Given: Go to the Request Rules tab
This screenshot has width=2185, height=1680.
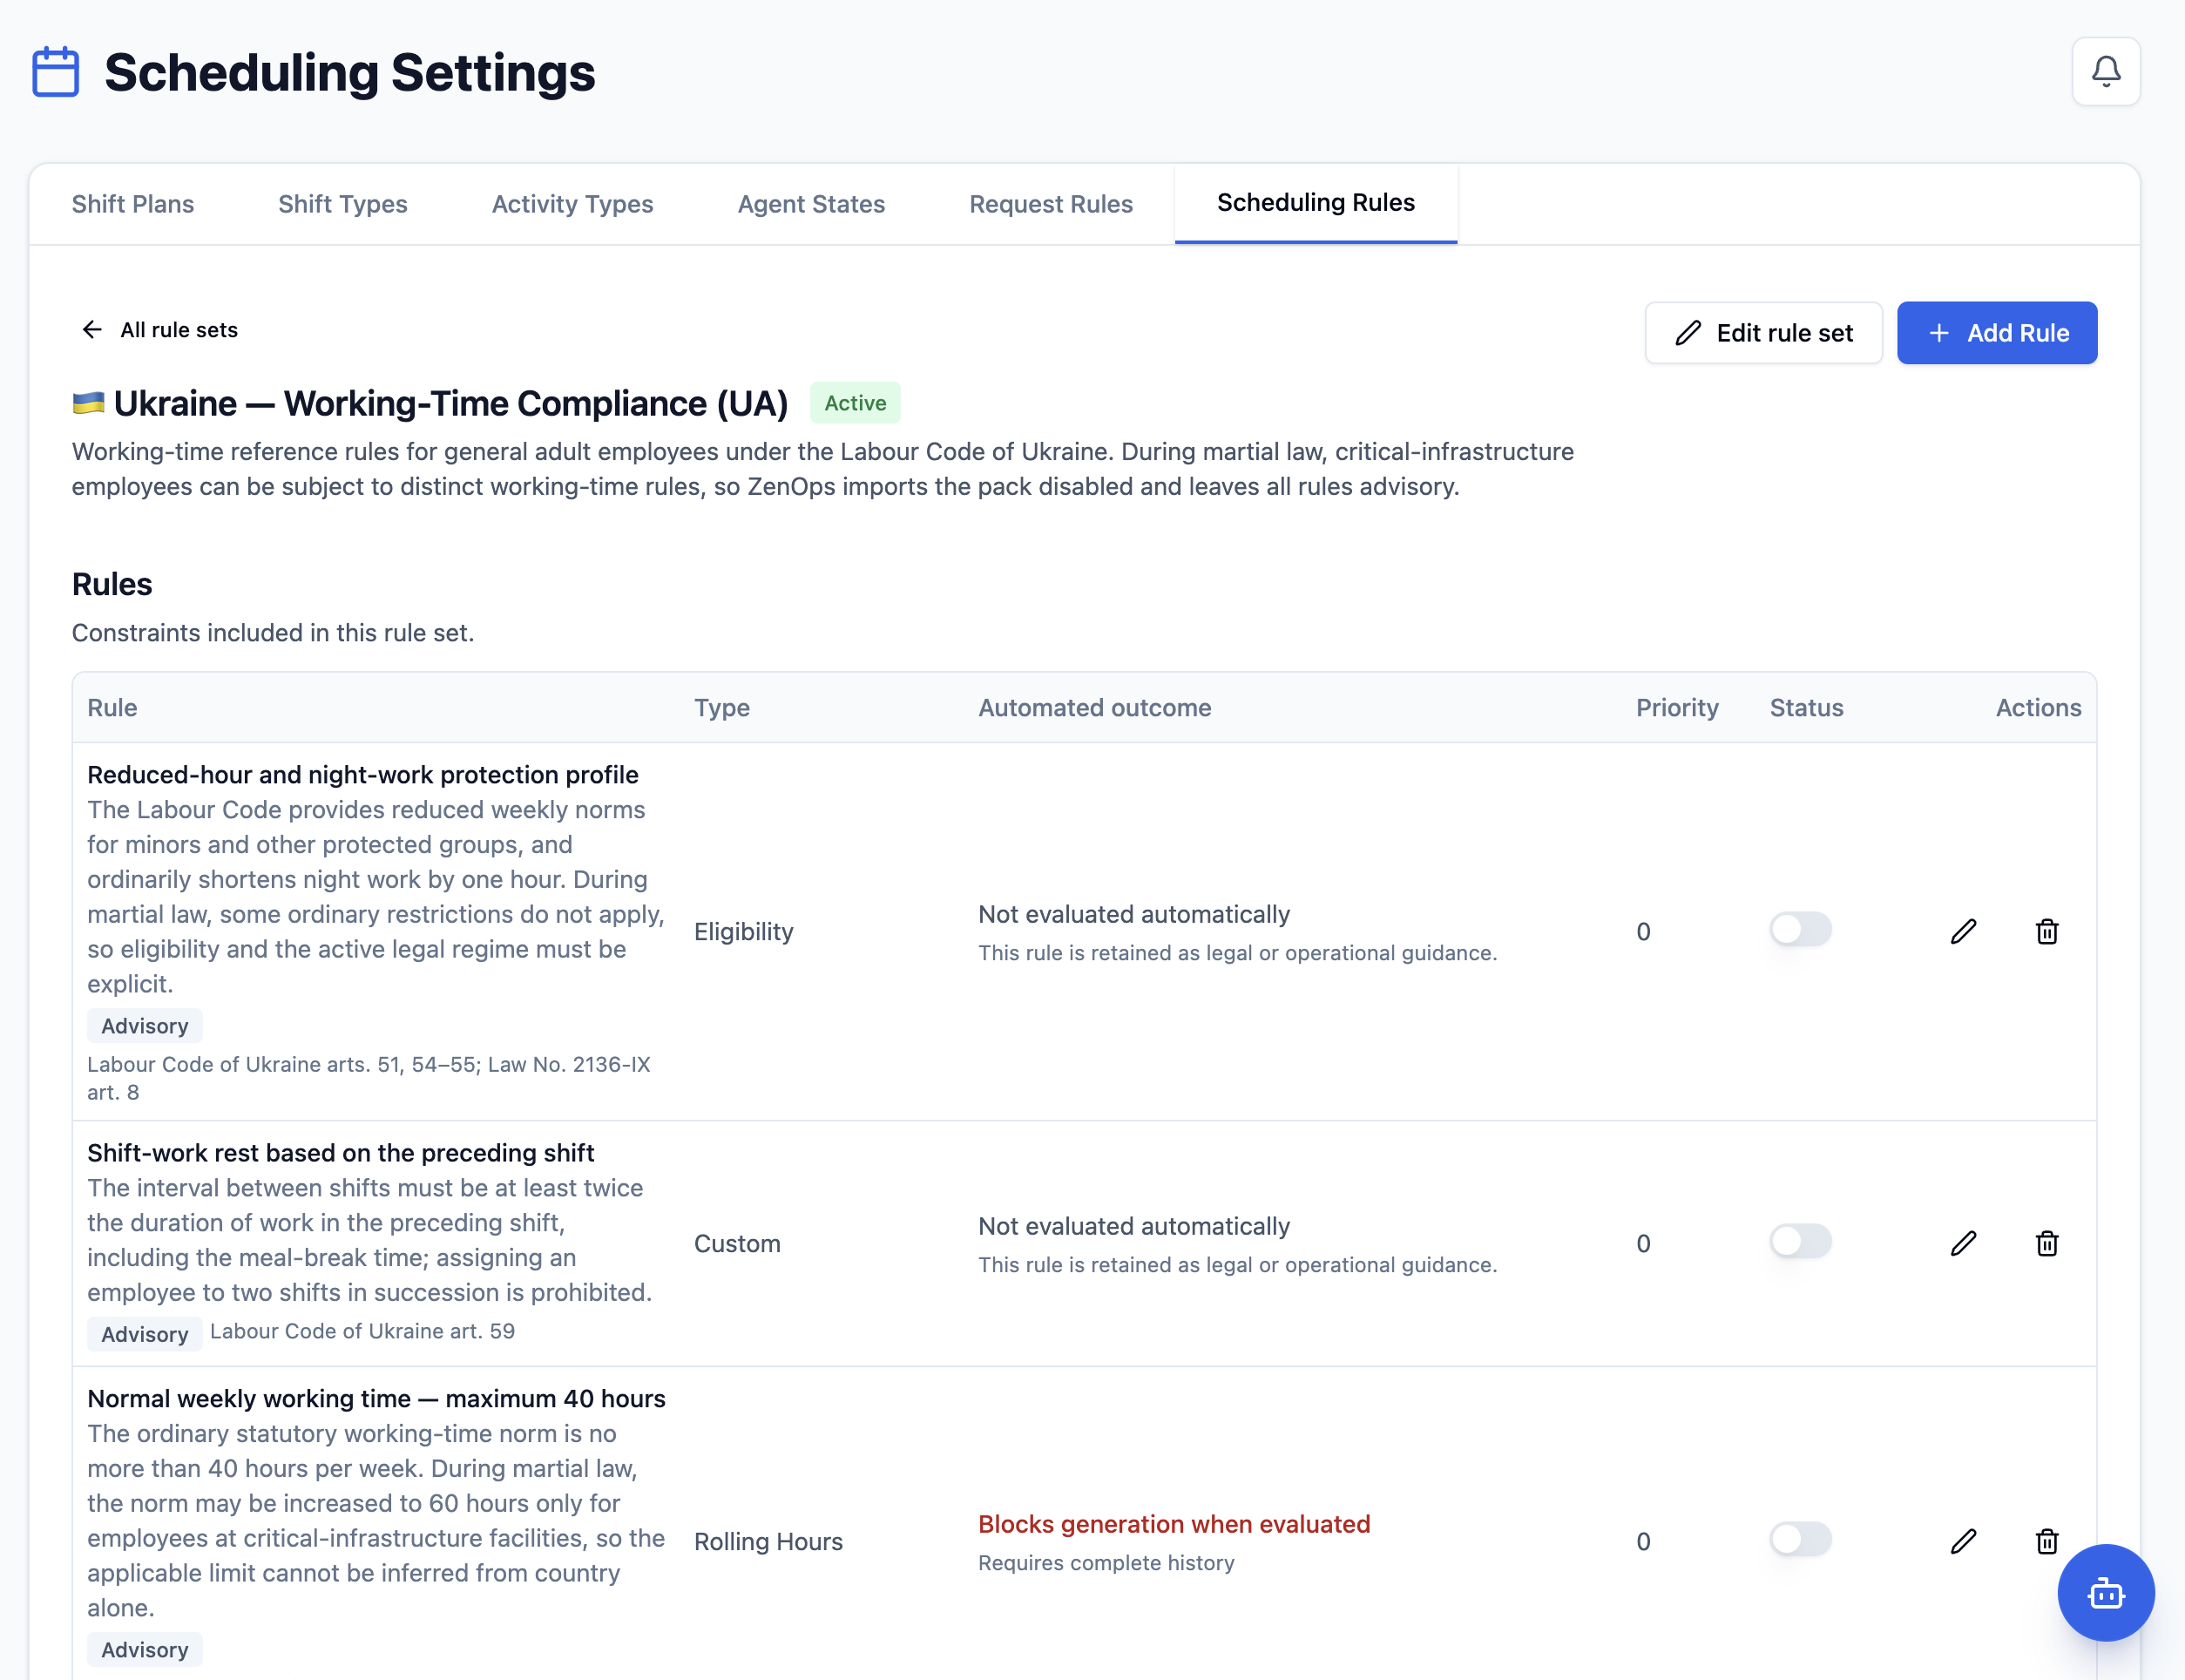Looking at the screenshot, I should pos(1051,204).
